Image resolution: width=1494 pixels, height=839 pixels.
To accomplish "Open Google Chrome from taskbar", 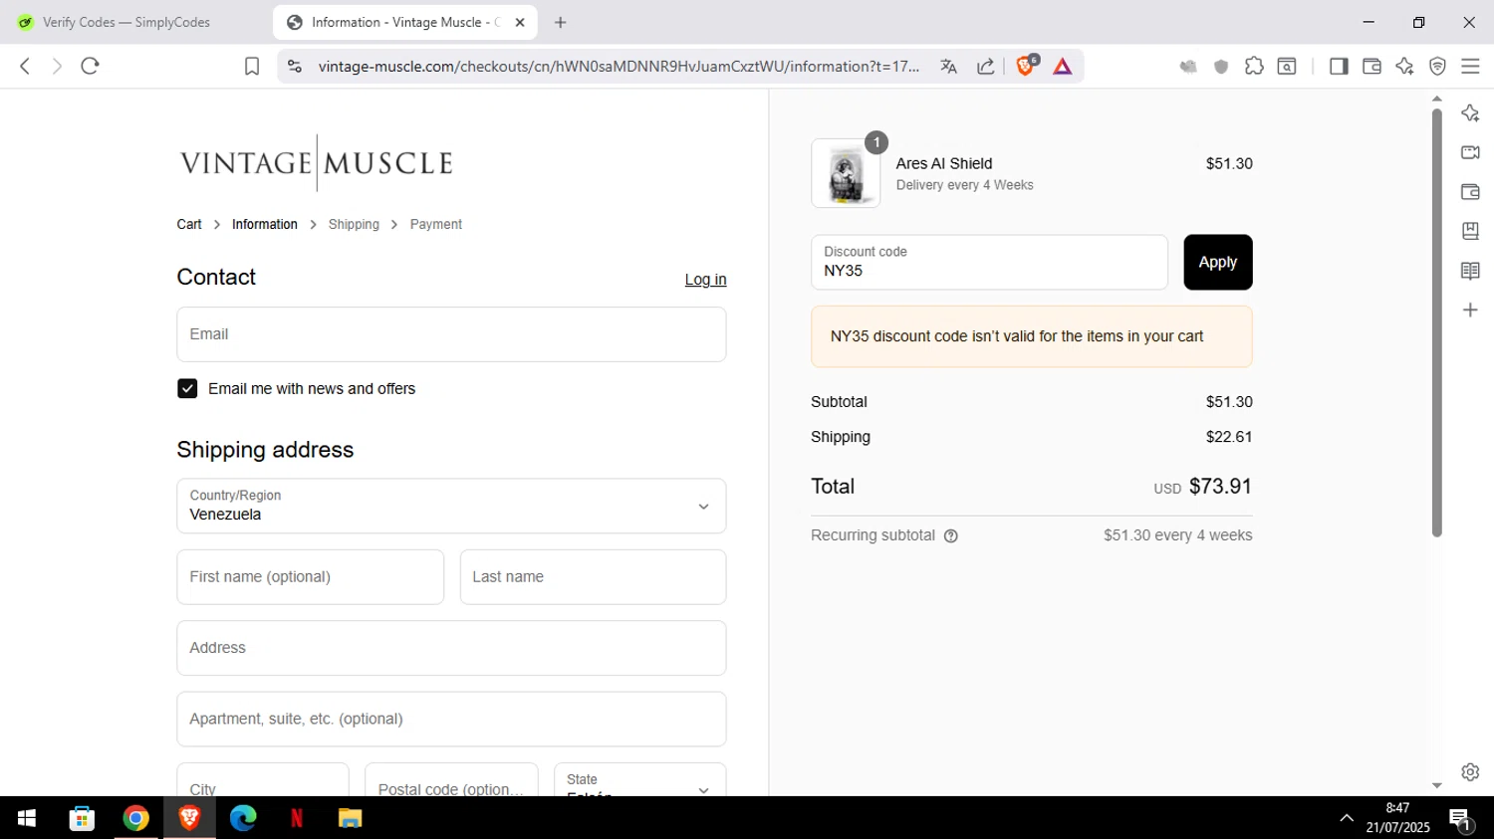I will 135,818.
